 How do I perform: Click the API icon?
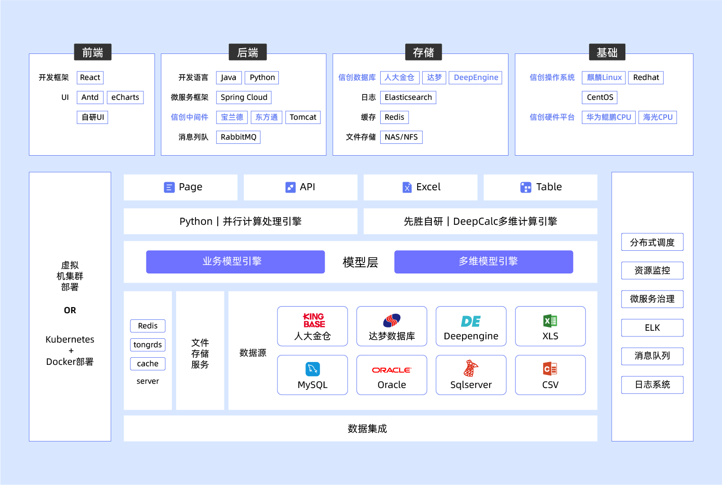click(291, 187)
